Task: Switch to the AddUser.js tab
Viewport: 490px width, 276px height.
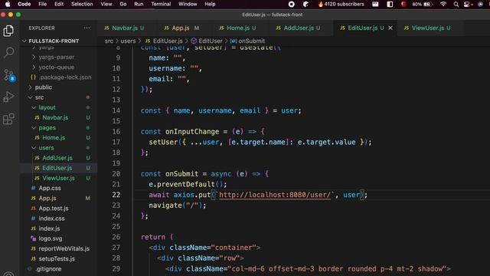Action: click(299, 28)
